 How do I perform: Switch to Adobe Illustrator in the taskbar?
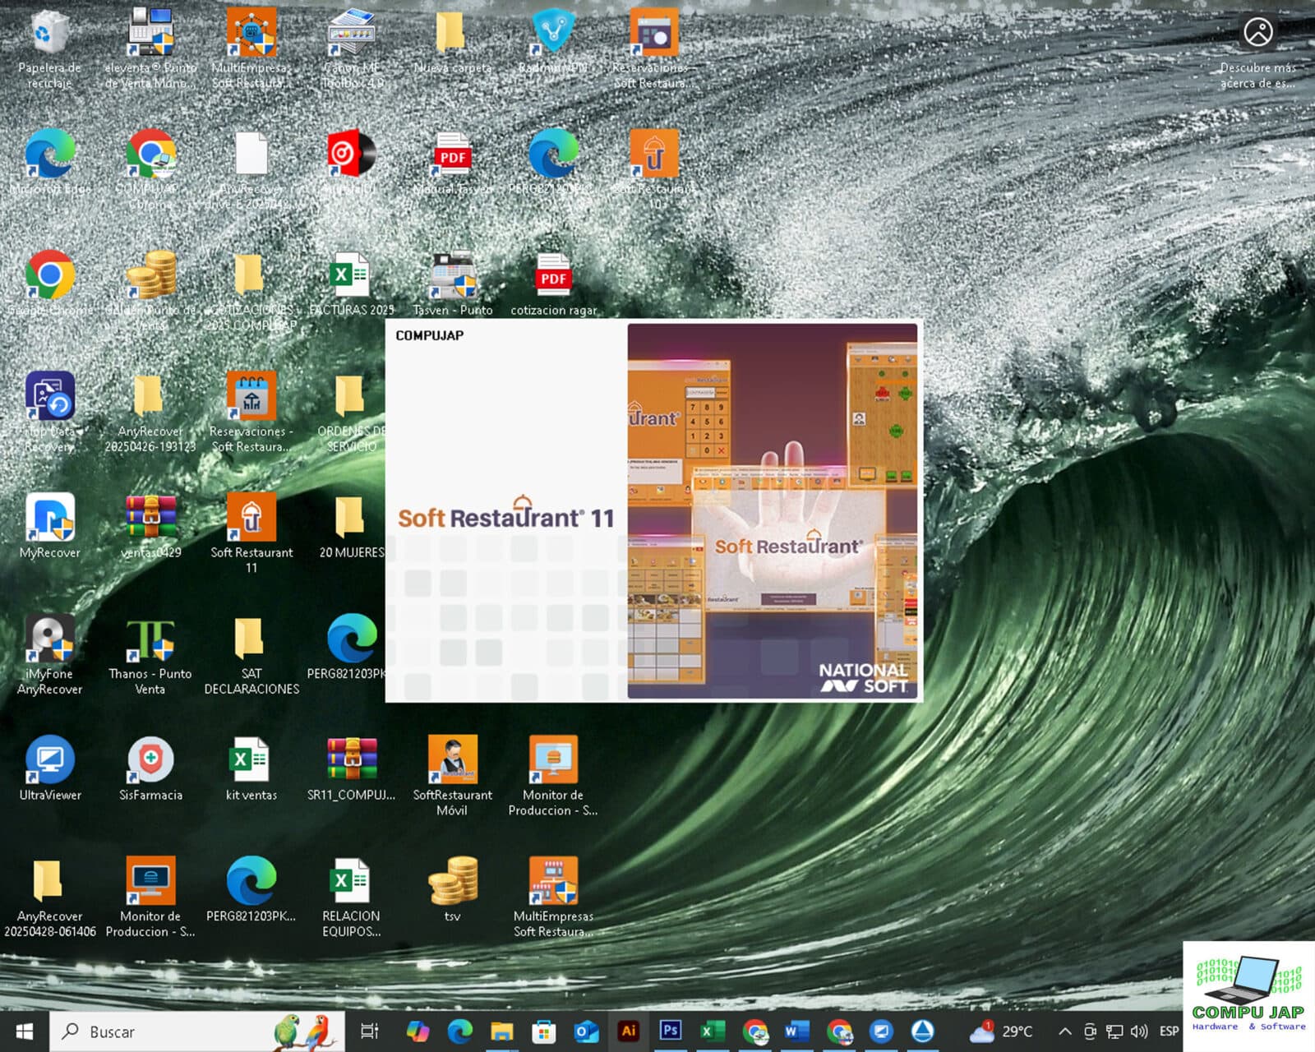[x=629, y=1031]
